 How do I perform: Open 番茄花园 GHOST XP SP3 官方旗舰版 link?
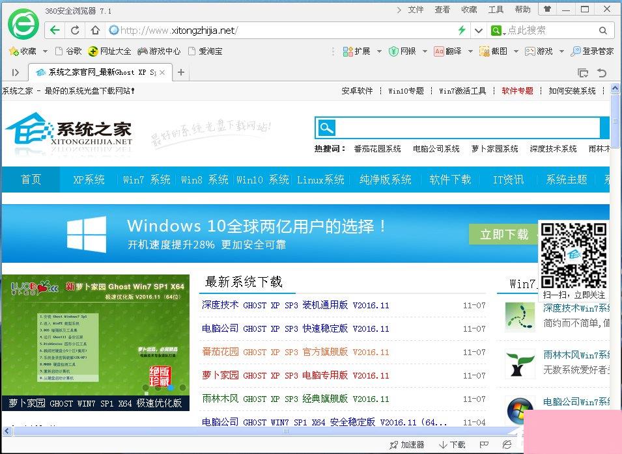pyautogui.click(x=295, y=352)
